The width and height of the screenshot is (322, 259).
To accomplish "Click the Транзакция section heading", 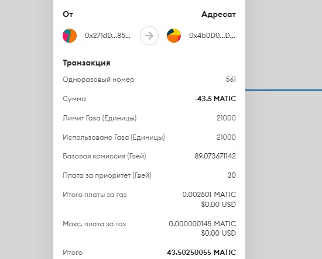I will pos(87,63).
